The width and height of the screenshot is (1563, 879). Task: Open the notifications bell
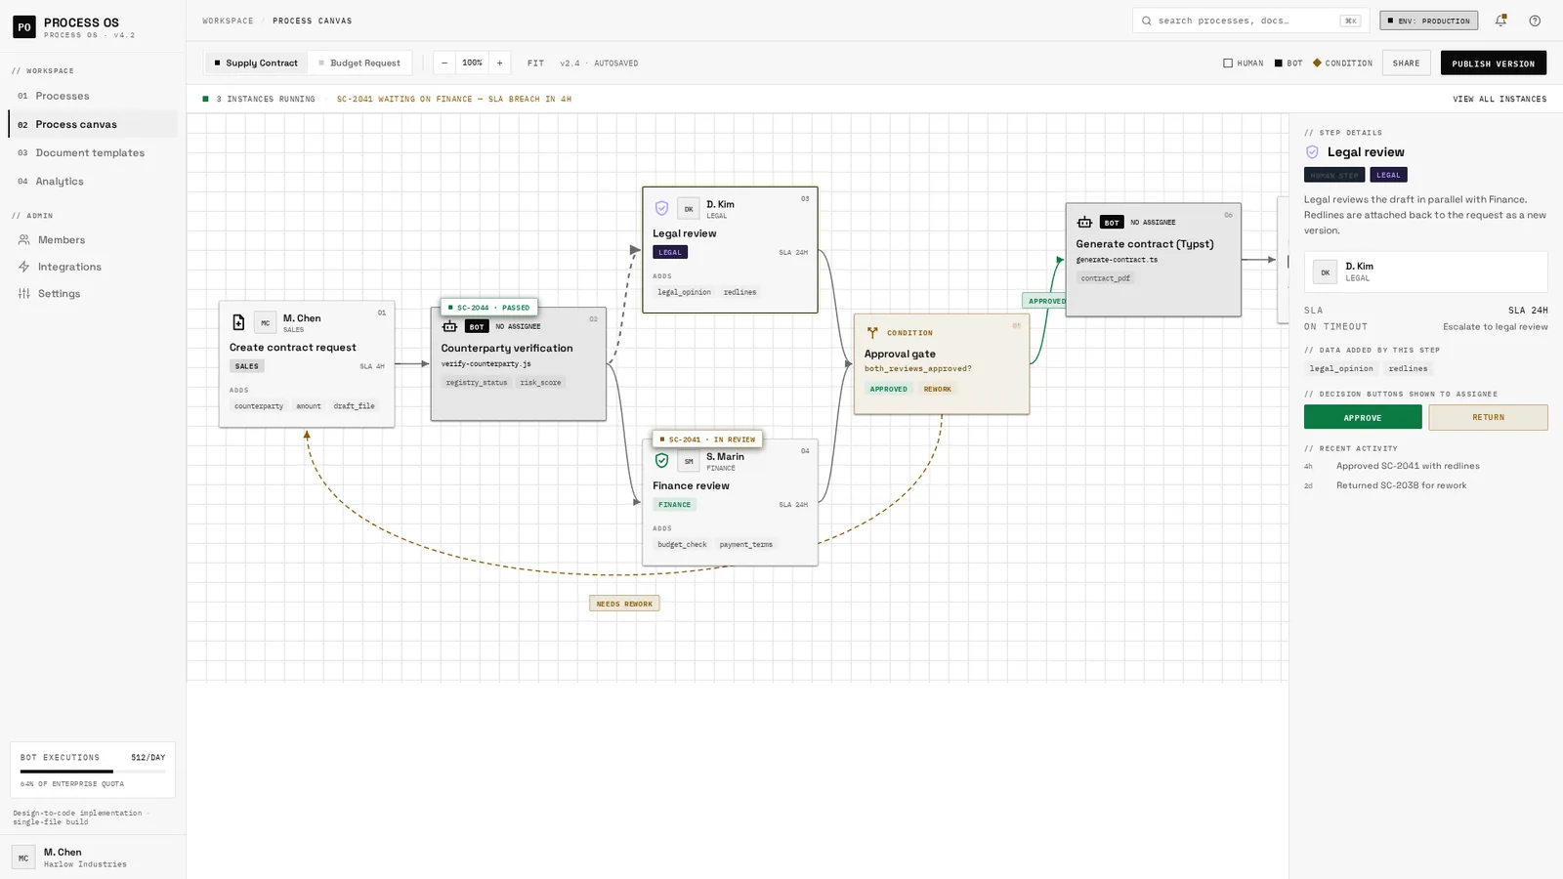(x=1500, y=21)
